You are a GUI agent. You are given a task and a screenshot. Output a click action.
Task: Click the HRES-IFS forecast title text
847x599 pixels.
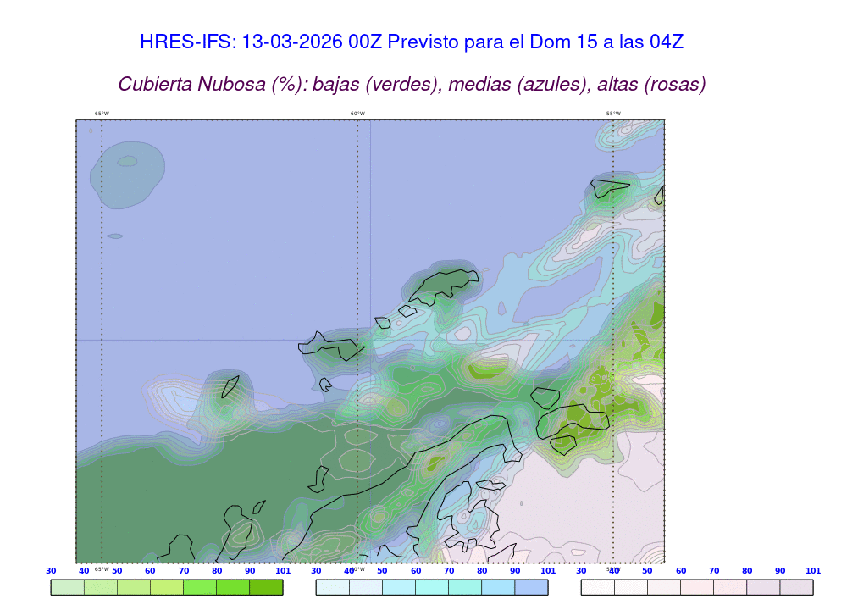(x=411, y=42)
